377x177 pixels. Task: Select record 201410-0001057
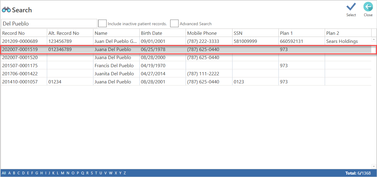(x=186, y=82)
